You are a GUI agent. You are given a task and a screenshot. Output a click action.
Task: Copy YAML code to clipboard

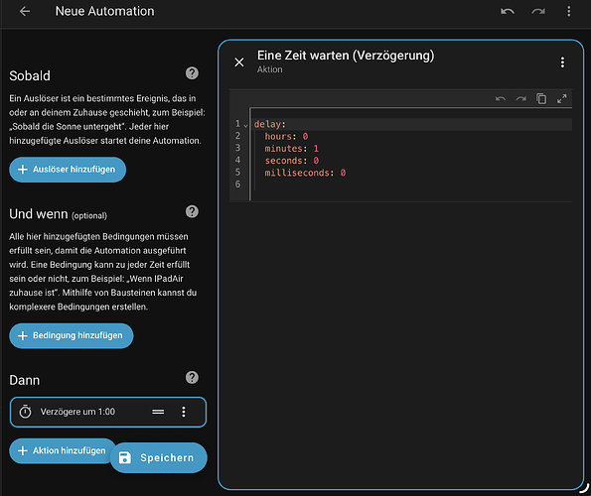click(x=541, y=98)
